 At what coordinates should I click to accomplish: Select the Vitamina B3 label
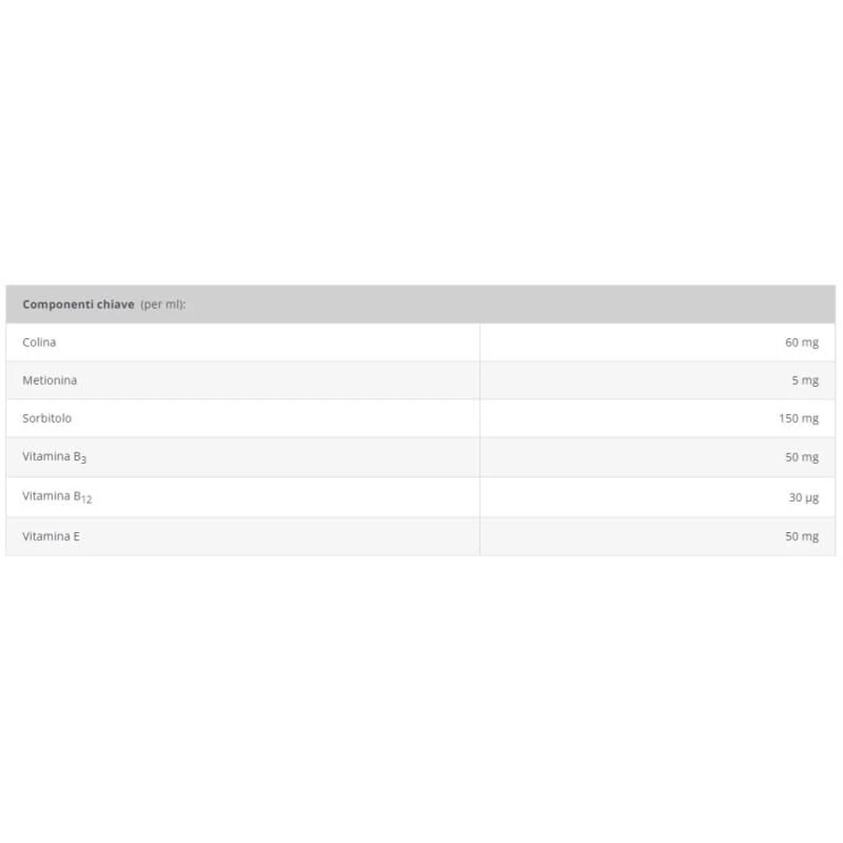[54, 457]
